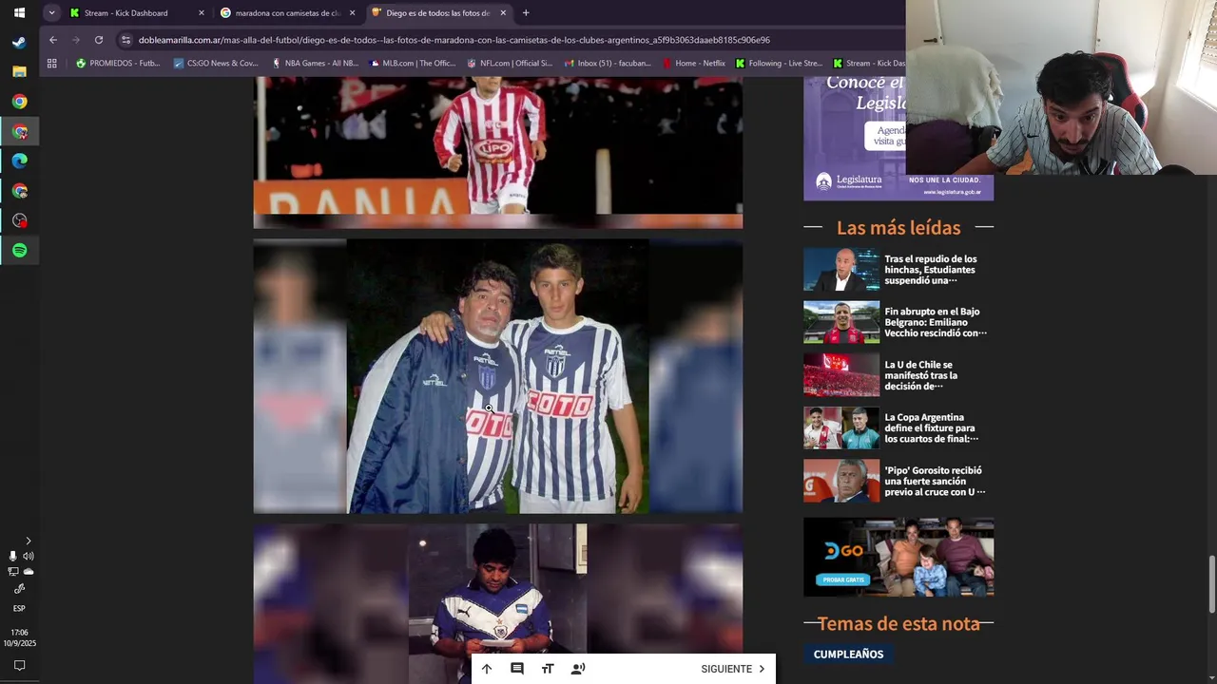Open Microsoft Edge from the taskbar
1217x684 pixels.
point(19,161)
